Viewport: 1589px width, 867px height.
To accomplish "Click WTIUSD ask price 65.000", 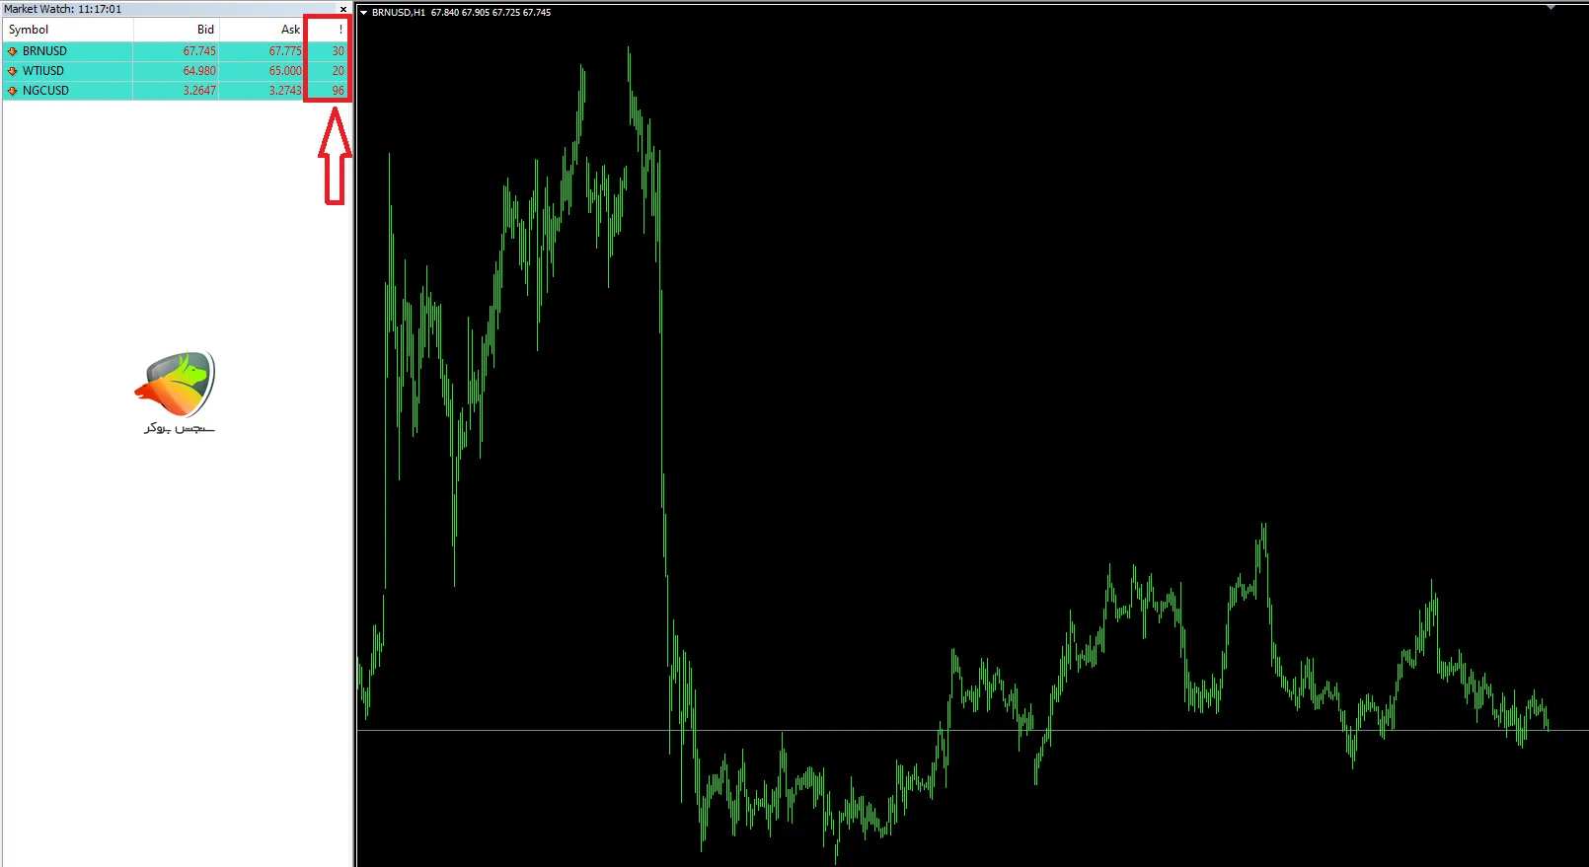I will point(285,71).
